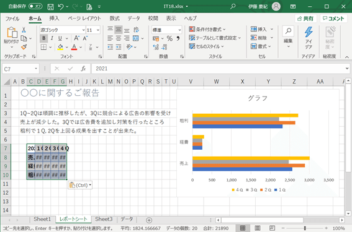The width and height of the screenshot is (352, 232).
Task: Click Increase Decimal icon
Action: click(x=156, y=47)
